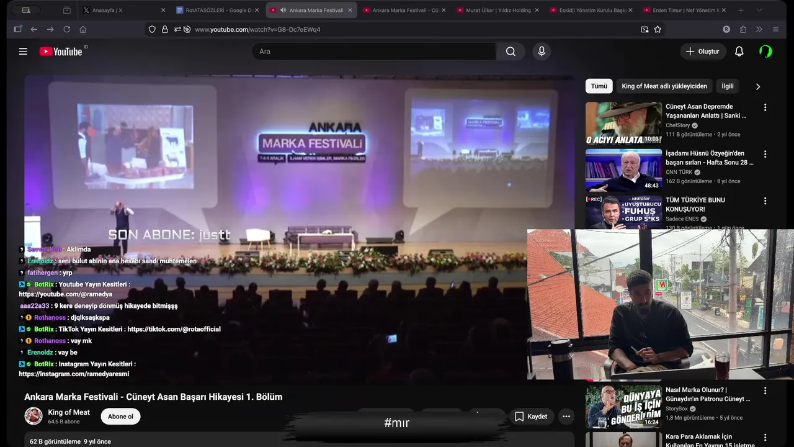This screenshot has height=447, width=794.
Task: Show more toolbar items with double chevron
Action: pos(759,29)
